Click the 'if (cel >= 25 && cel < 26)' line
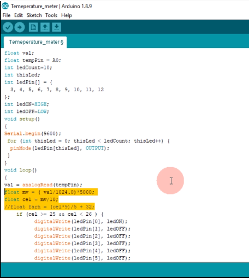The height and width of the screenshot is (278, 249). [60, 214]
